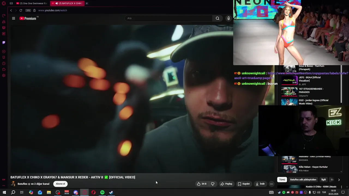
Task: Open Massaka - XMX Official Video
Action: (315, 157)
